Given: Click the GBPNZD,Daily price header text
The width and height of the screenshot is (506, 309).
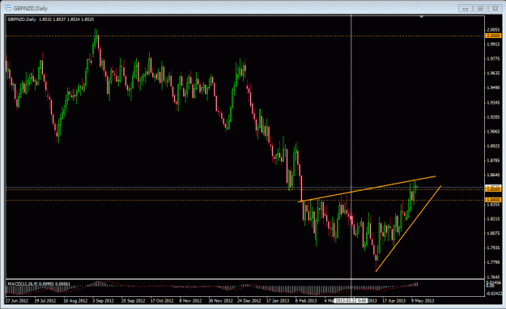Looking at the screenshot, I should pyautogui.click(x=51, y=19).
